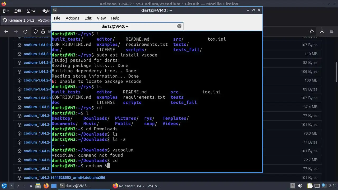Click 'requirements.txt' in the first listing

147,44
